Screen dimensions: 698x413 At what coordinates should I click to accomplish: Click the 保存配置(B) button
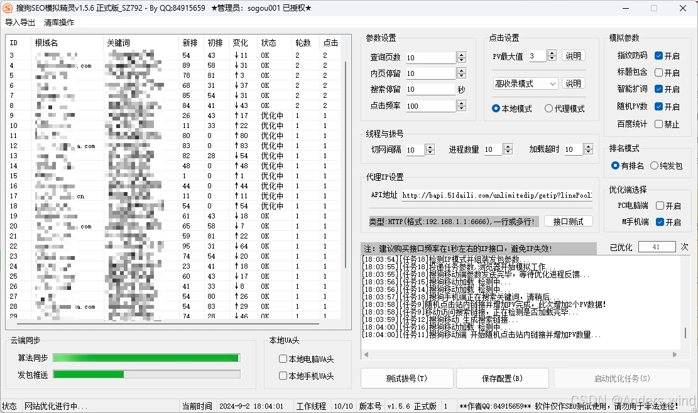pos(502,378)
